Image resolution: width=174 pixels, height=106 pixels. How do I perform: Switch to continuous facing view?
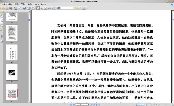(146, 105)
